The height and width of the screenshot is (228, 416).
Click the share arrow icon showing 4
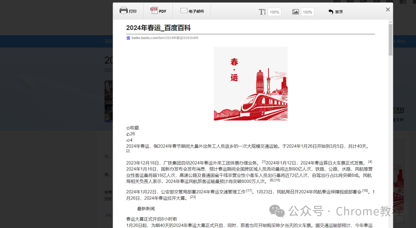pyautogui.click(x=128, y=140)
